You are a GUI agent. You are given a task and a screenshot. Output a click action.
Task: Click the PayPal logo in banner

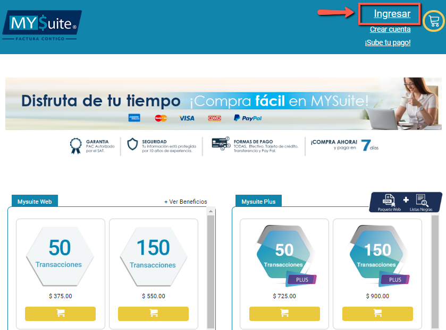248,118
